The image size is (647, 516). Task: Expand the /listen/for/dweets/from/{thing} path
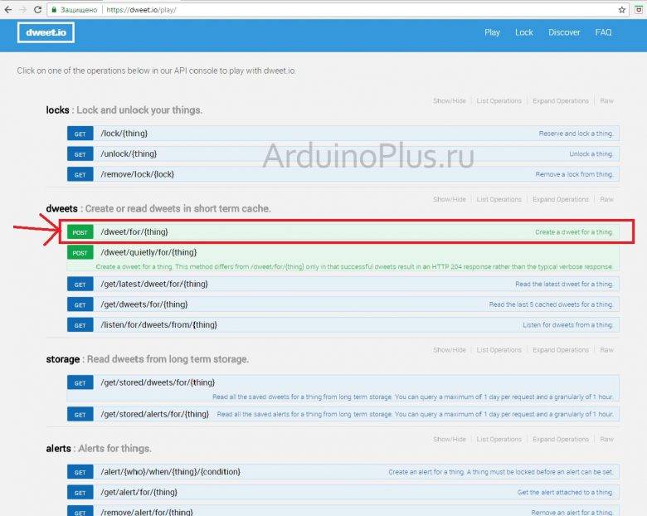[x=159, y=325]
